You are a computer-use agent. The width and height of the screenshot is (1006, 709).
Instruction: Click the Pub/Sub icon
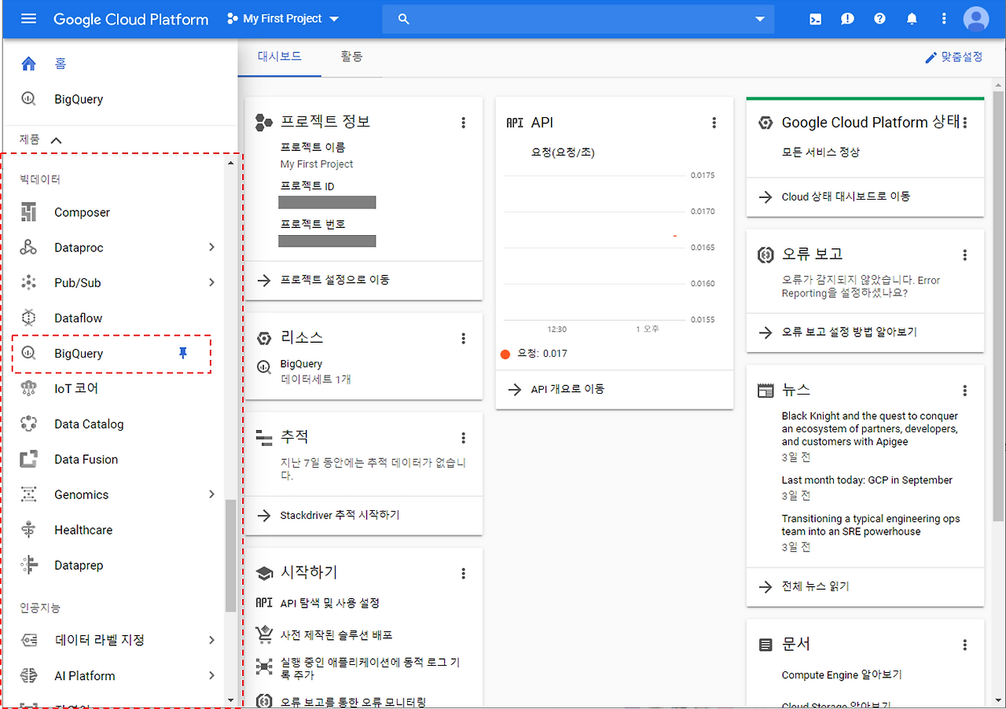pos(29,283)
